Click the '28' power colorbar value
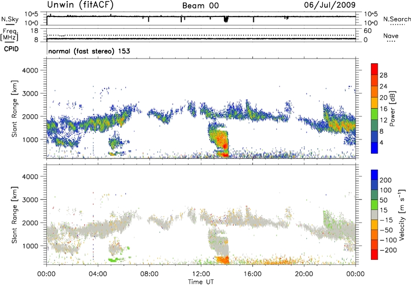The image size is (411, 285). [383, 75]
